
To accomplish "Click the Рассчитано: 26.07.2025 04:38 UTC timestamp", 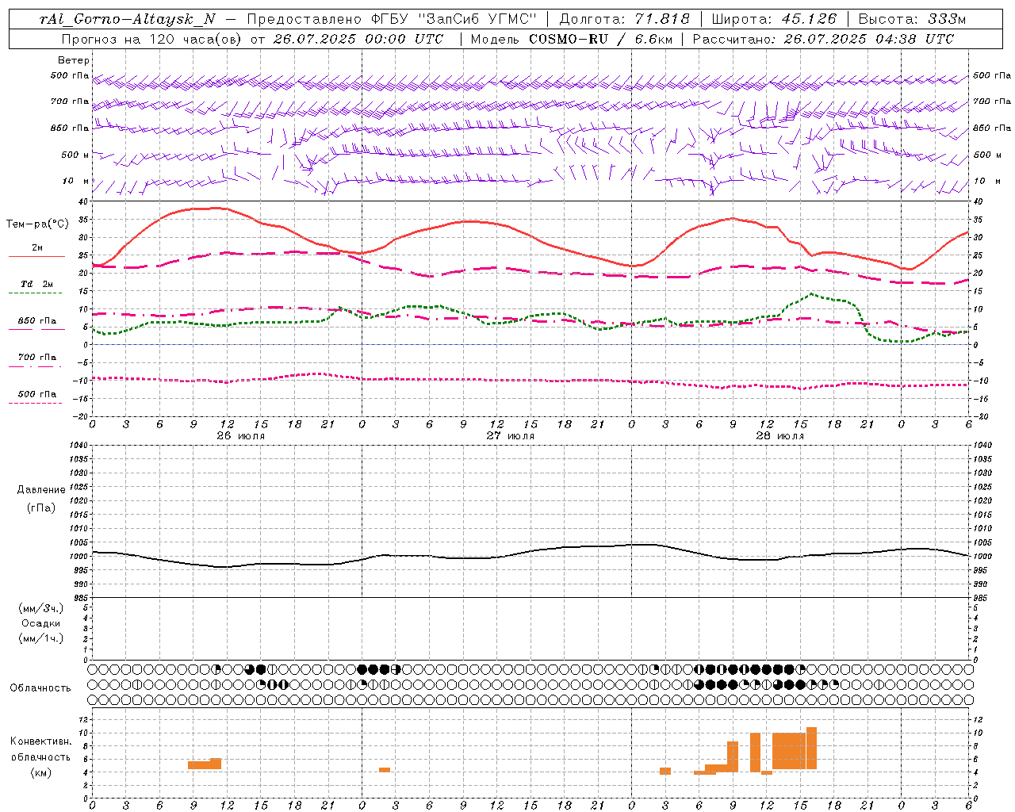I will (823, 39).
